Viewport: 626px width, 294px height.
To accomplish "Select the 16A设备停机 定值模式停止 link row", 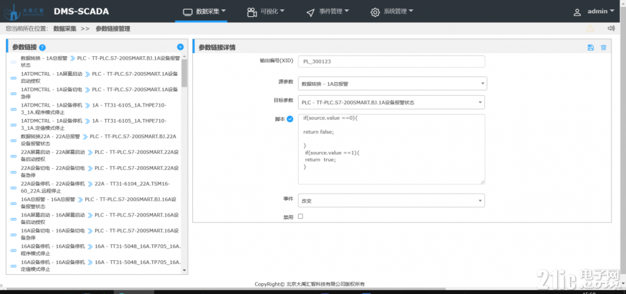I will [95, 266].
